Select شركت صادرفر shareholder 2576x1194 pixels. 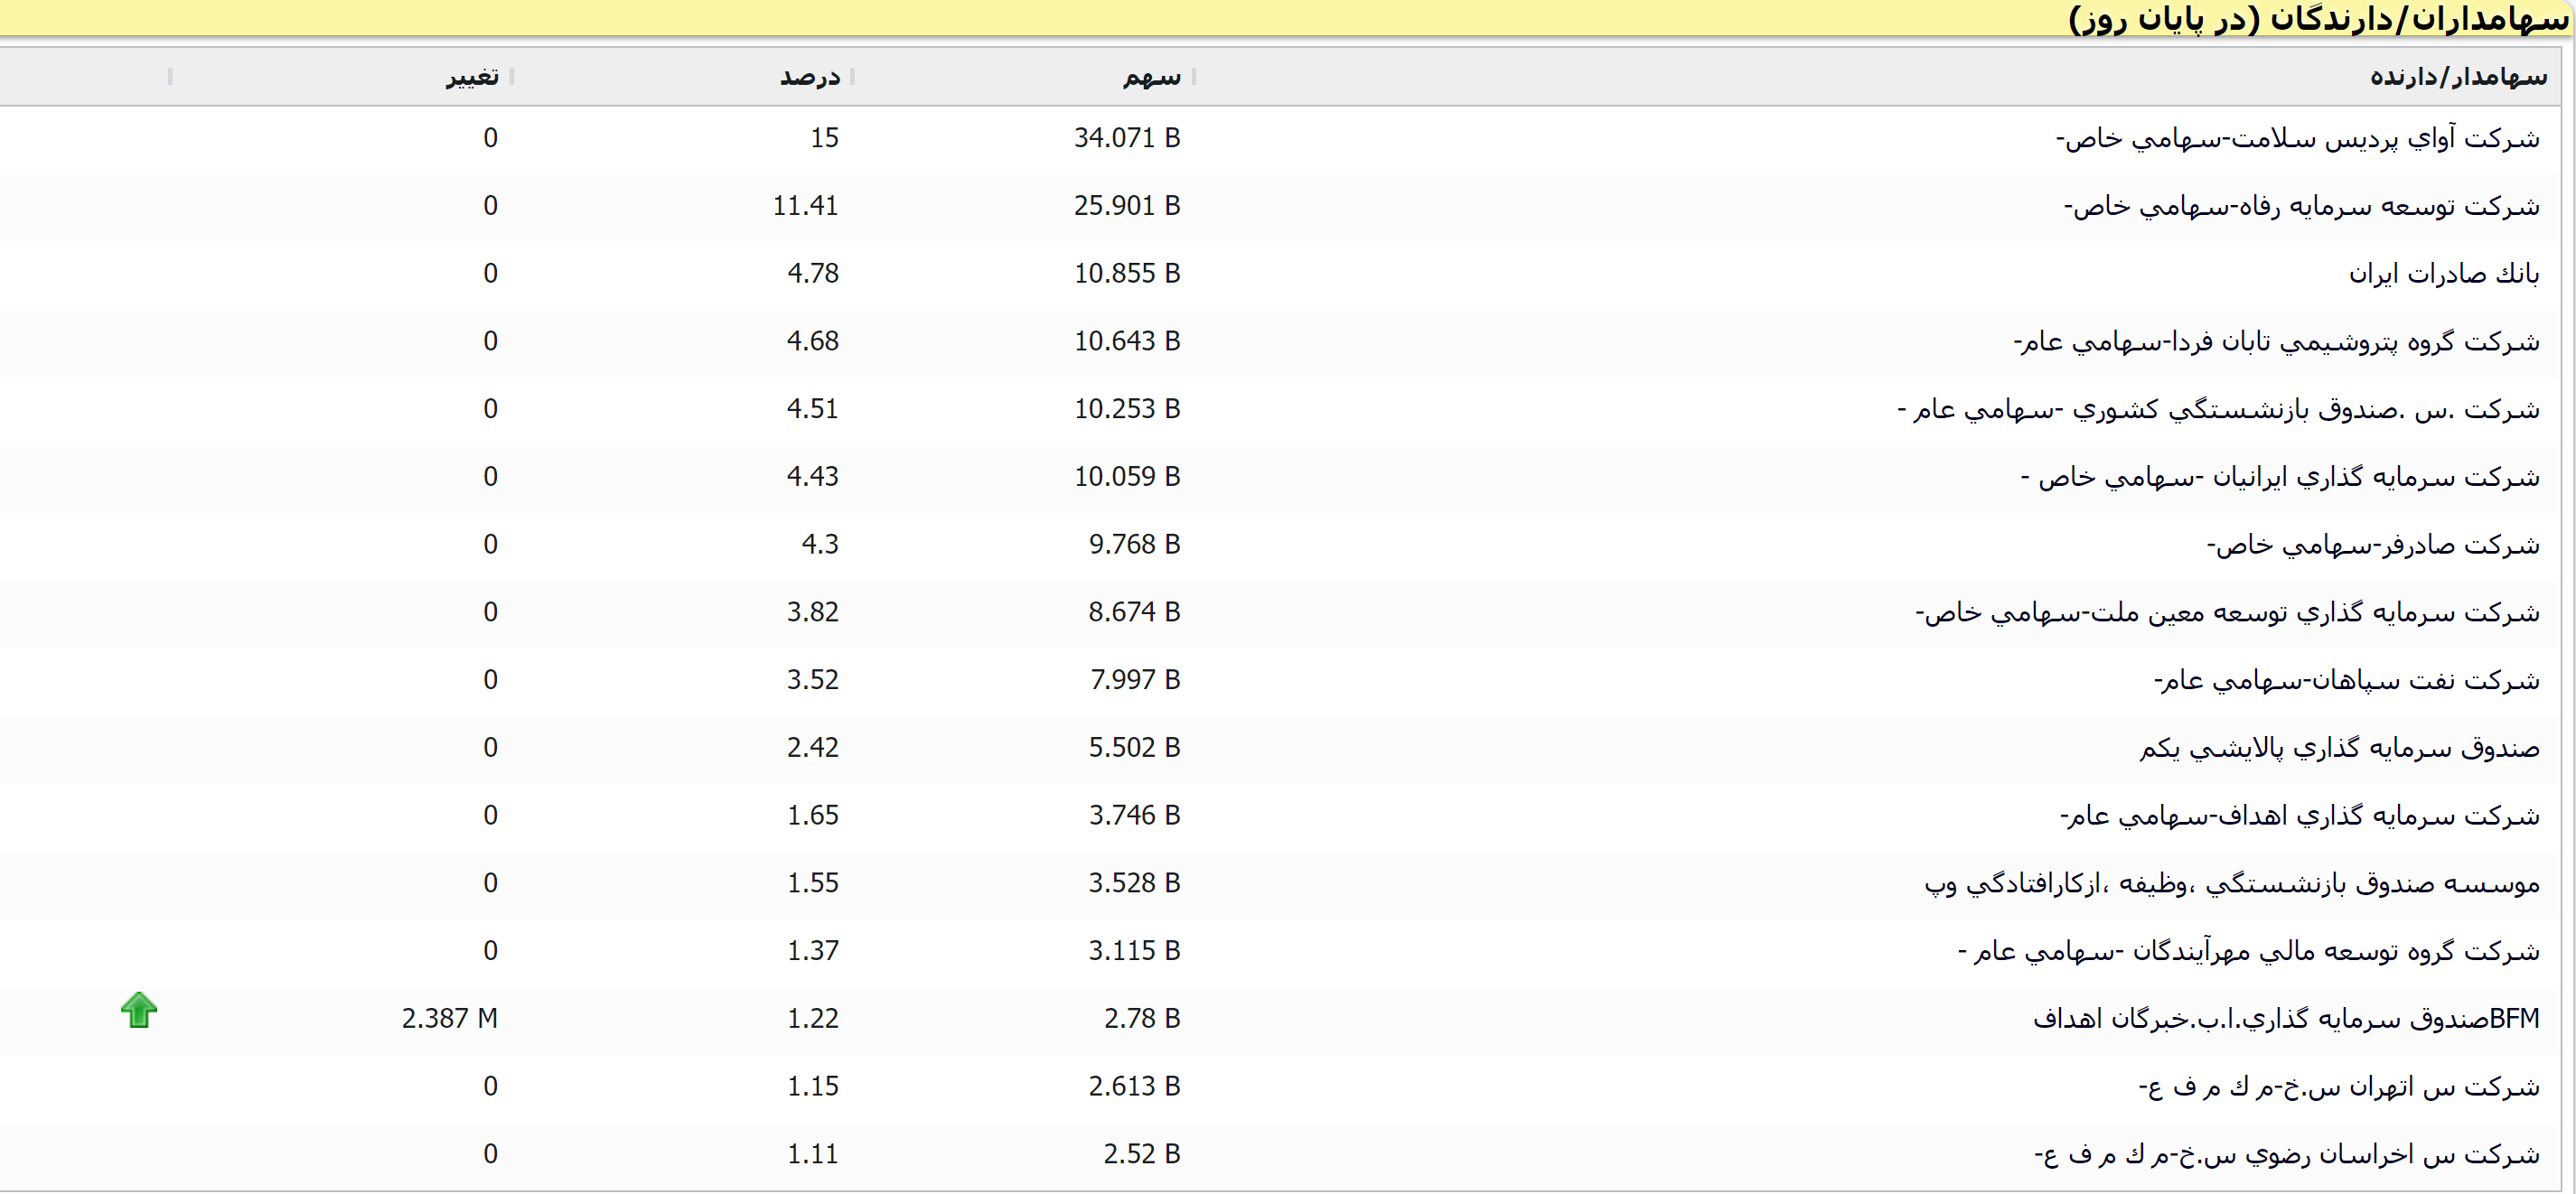point(2372,544)
